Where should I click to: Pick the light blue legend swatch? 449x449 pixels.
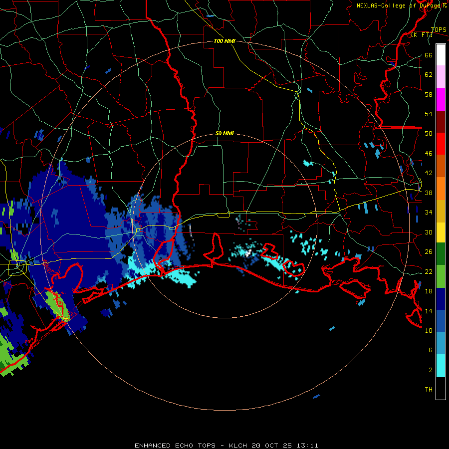[441, 343]
